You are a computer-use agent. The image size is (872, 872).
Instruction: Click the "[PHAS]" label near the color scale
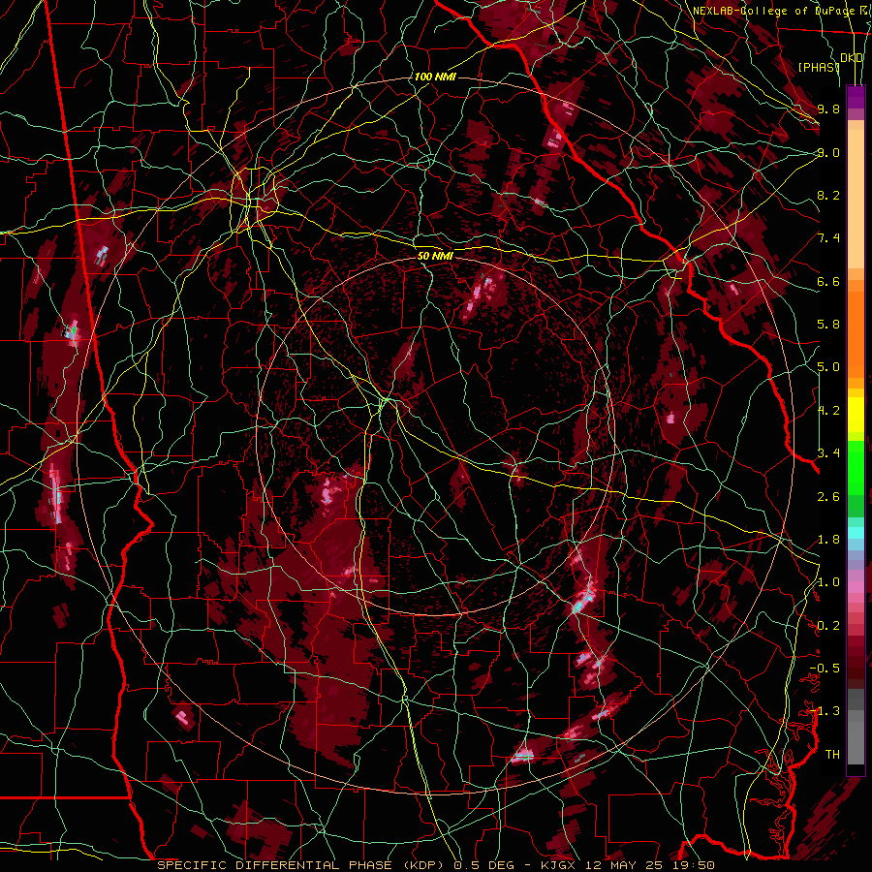coord(818,67)
